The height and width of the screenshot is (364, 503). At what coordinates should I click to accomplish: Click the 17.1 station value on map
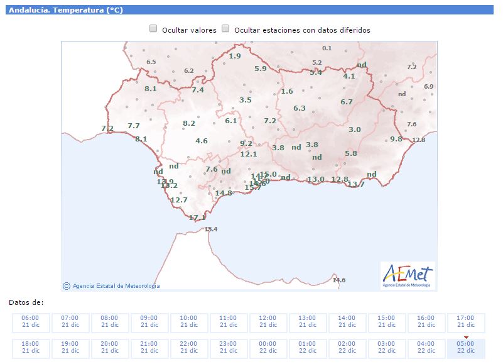[x=197, y=218]
